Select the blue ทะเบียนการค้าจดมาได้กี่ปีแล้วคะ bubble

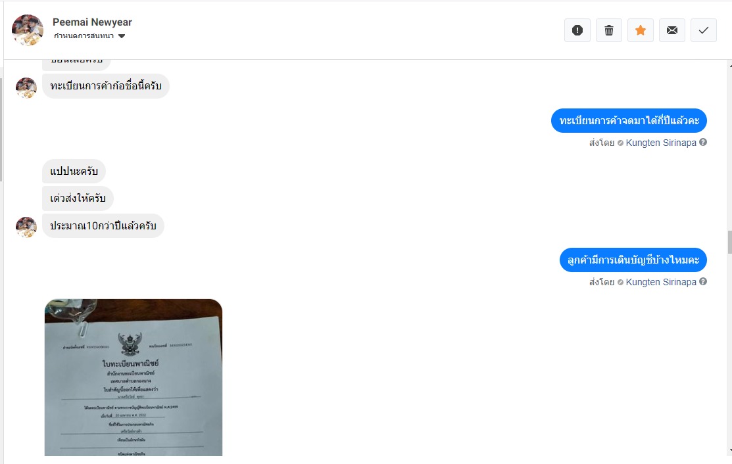(x=629, y=121)
